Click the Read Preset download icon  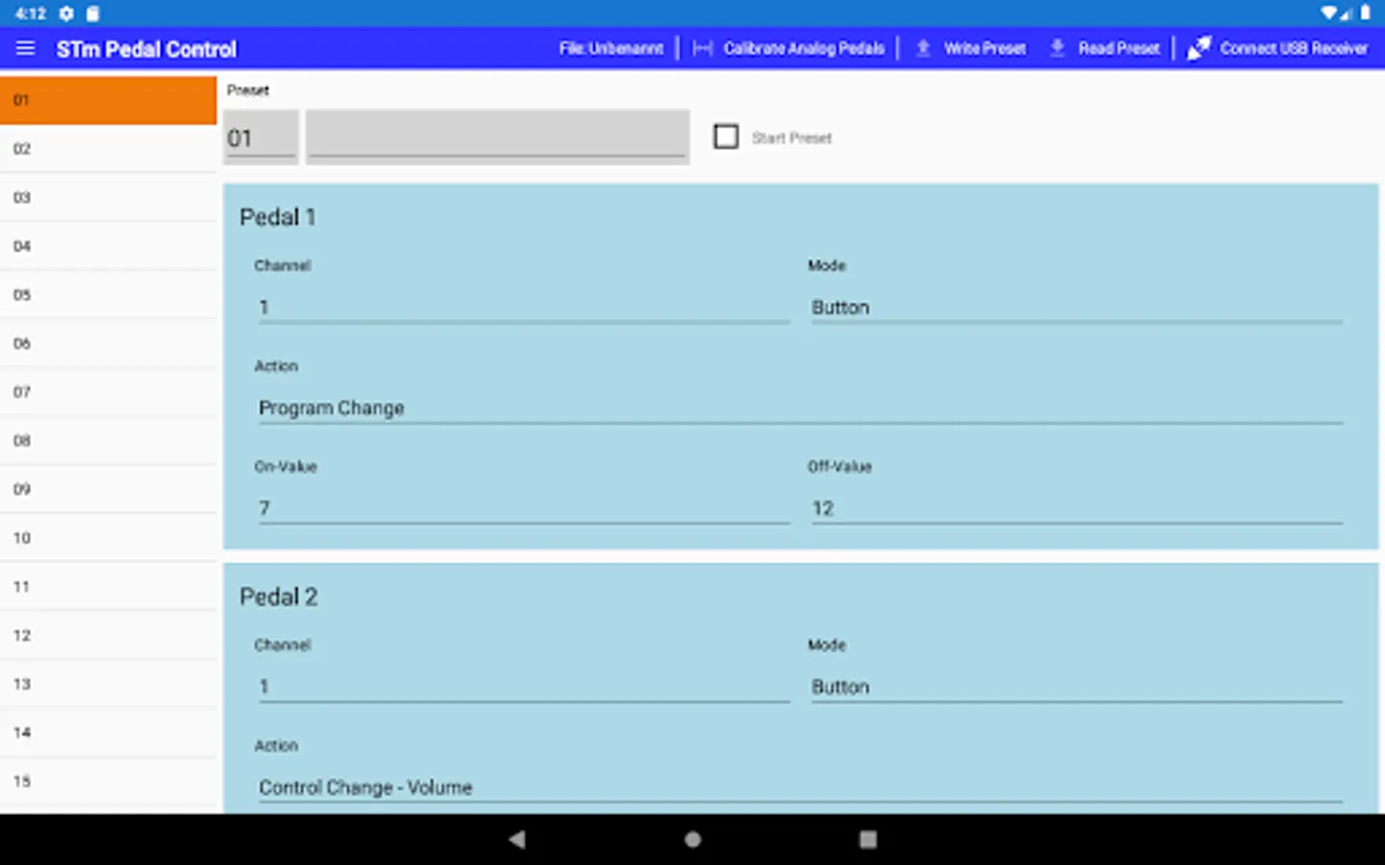pos(1057,48)
